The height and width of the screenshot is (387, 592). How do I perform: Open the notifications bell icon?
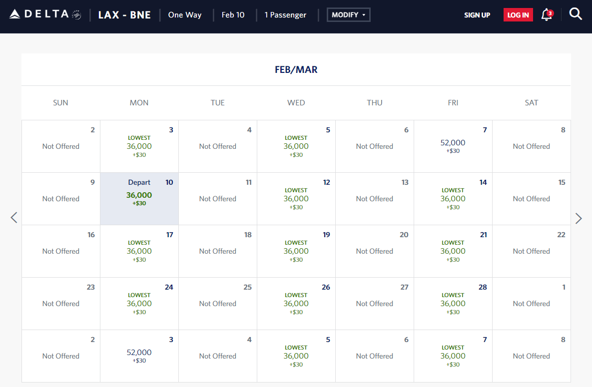pyautogui.click(x=546, y=15)
